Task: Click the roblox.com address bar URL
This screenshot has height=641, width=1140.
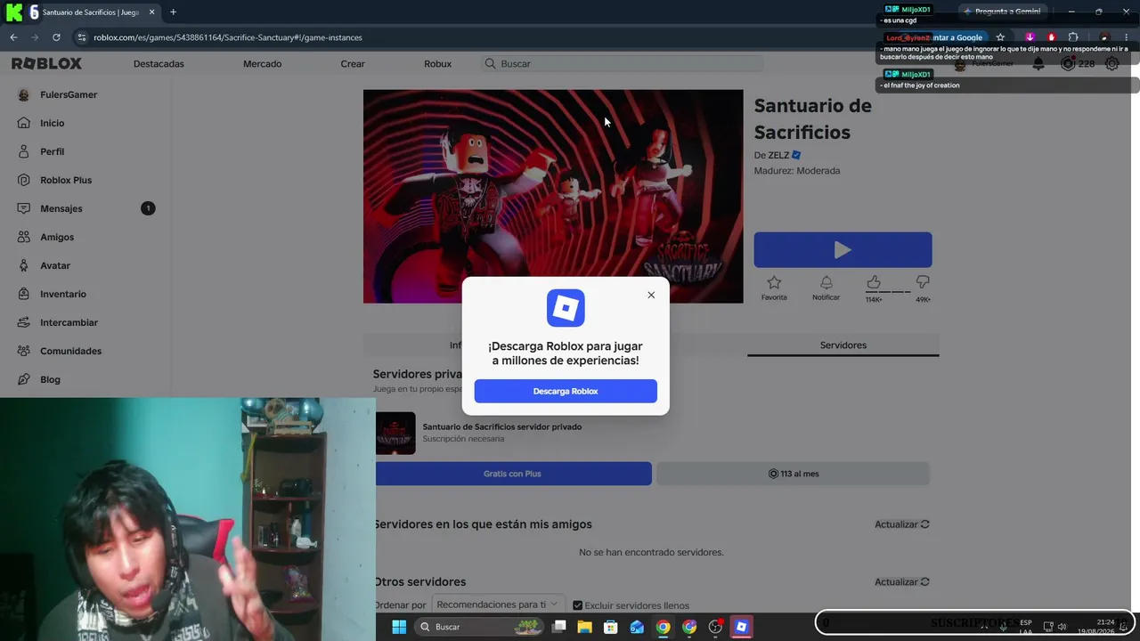Action: (x=227, y=37)
